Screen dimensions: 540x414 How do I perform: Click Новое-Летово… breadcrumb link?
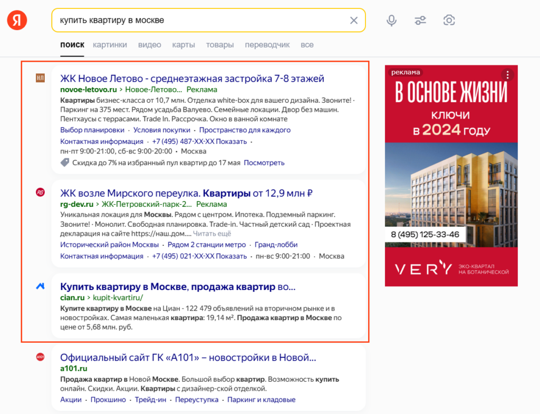153,90
